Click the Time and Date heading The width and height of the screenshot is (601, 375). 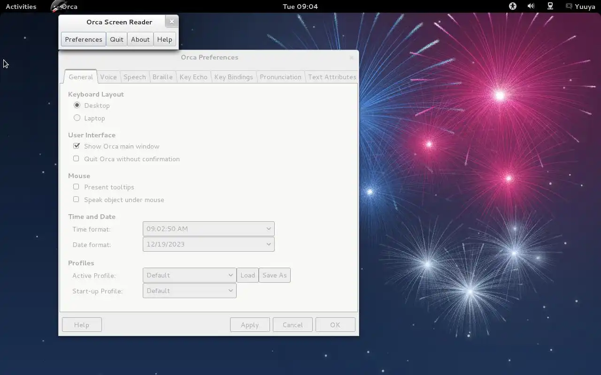(92, 217)
